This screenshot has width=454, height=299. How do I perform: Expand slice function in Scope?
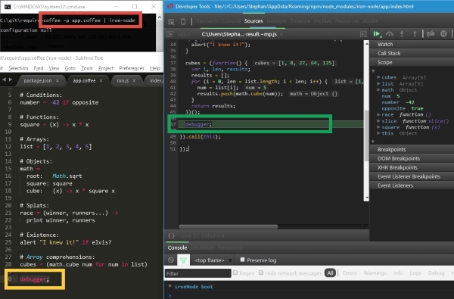click(378, 121)
